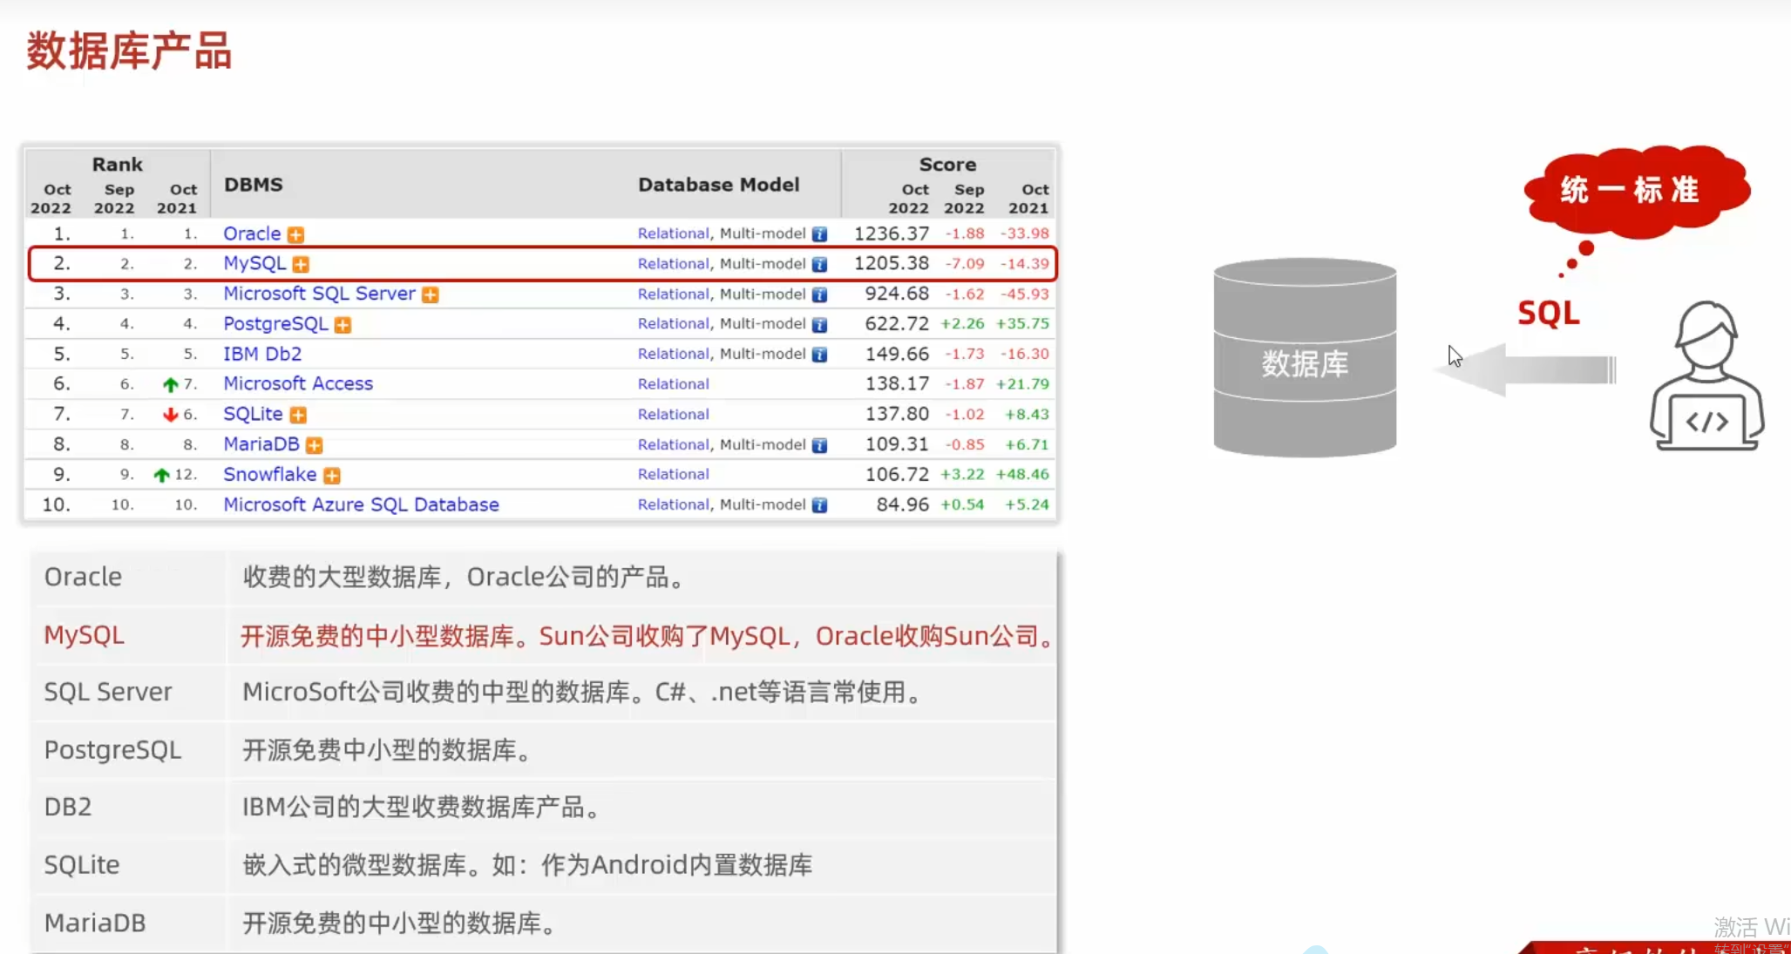Viewport: 1791px width, 954px height.
Task: Click the plus icon beside PostgreSQL
Action: point(343,325)
